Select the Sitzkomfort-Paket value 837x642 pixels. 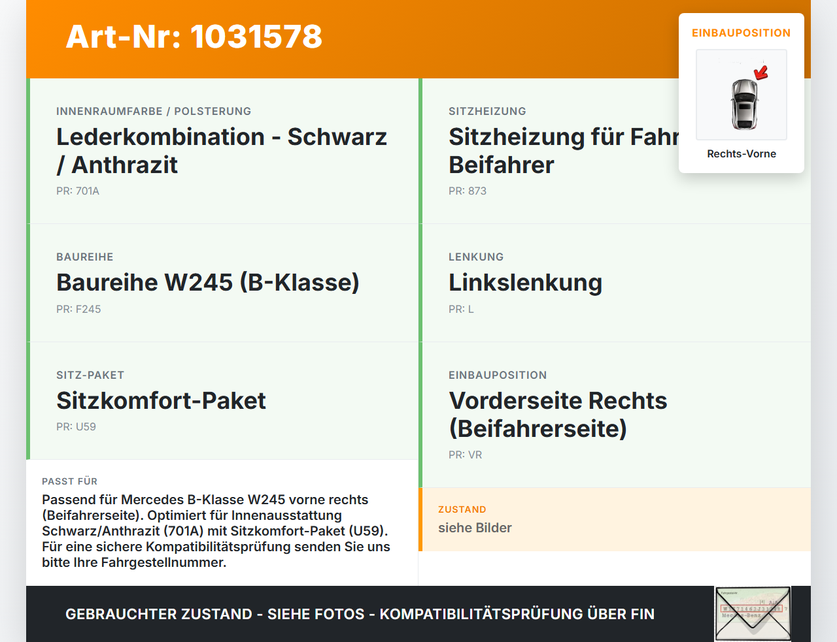(x=161, y=400)
